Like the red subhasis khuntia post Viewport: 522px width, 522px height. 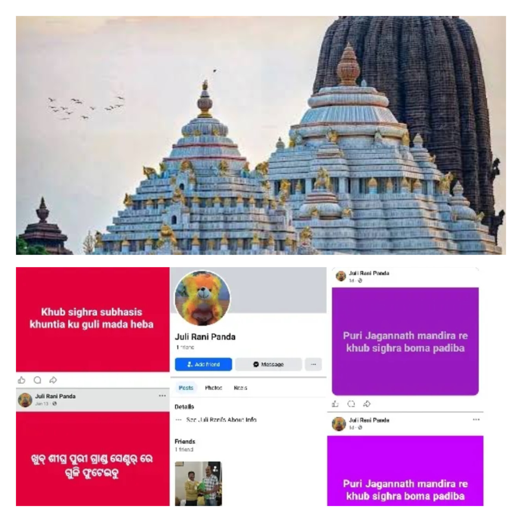[21, 380]
